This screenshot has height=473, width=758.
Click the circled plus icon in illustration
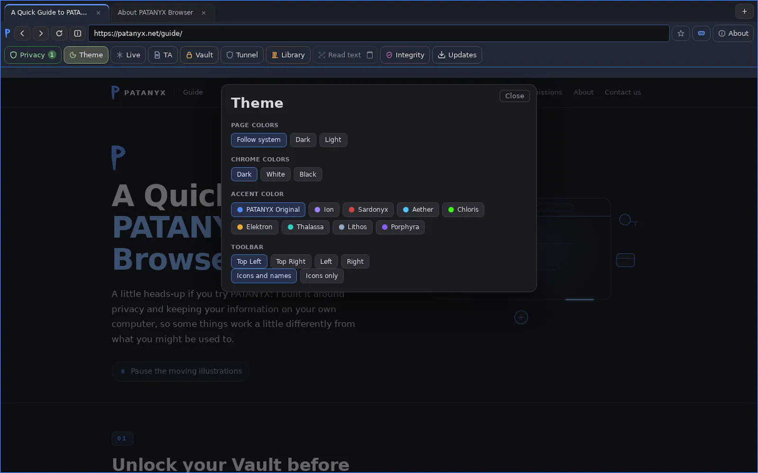pos(521,317)
